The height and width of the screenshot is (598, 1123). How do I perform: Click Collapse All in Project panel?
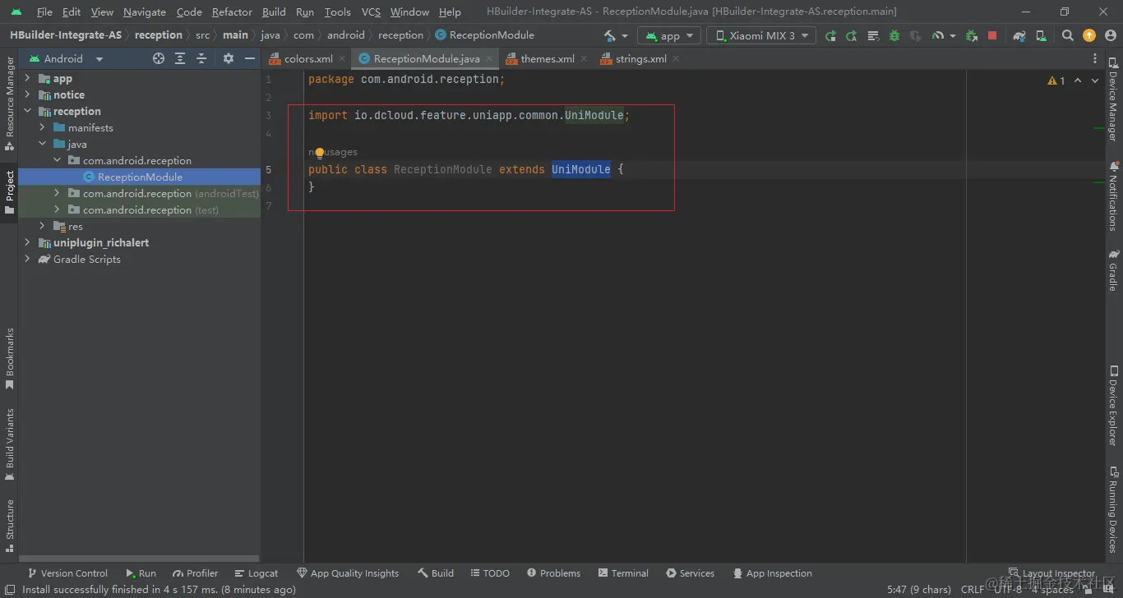[x=201, y=58]
